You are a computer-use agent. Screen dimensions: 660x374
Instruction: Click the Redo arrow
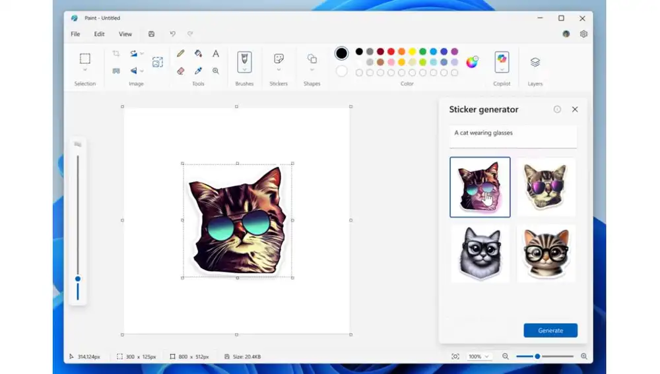coord(190,34)
